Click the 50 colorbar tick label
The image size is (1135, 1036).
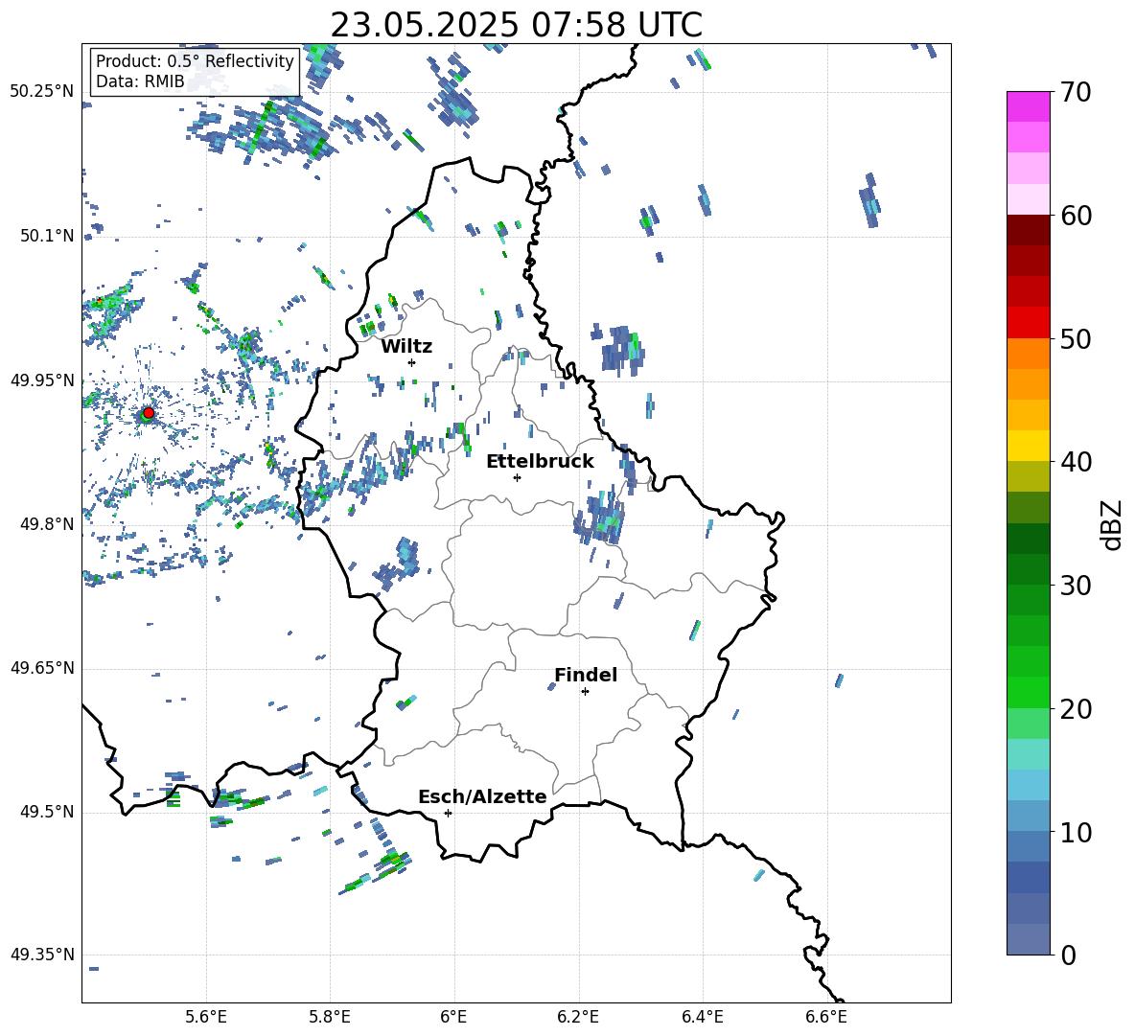tap(1075, 339)
